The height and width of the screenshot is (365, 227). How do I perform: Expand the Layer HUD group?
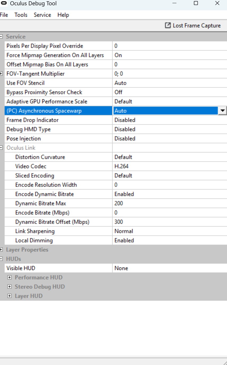10,296
